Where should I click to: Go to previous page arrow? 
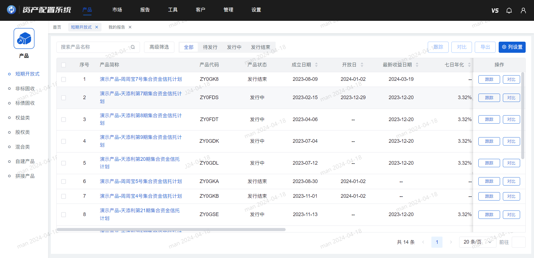(423, 242)
